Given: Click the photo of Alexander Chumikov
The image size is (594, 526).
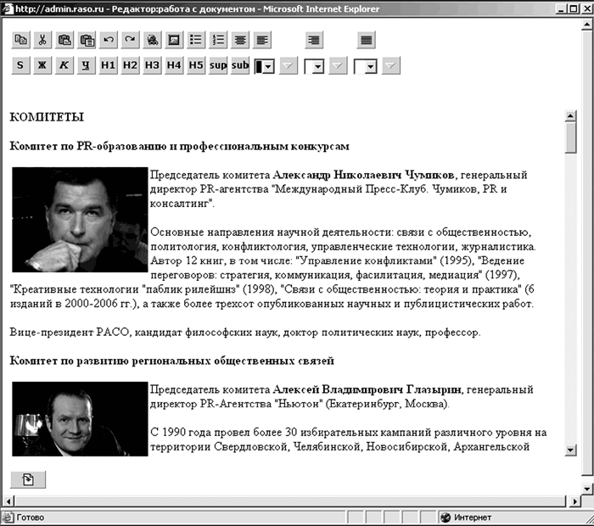Looking at the screenshot, I should click(x=80, y=219).
